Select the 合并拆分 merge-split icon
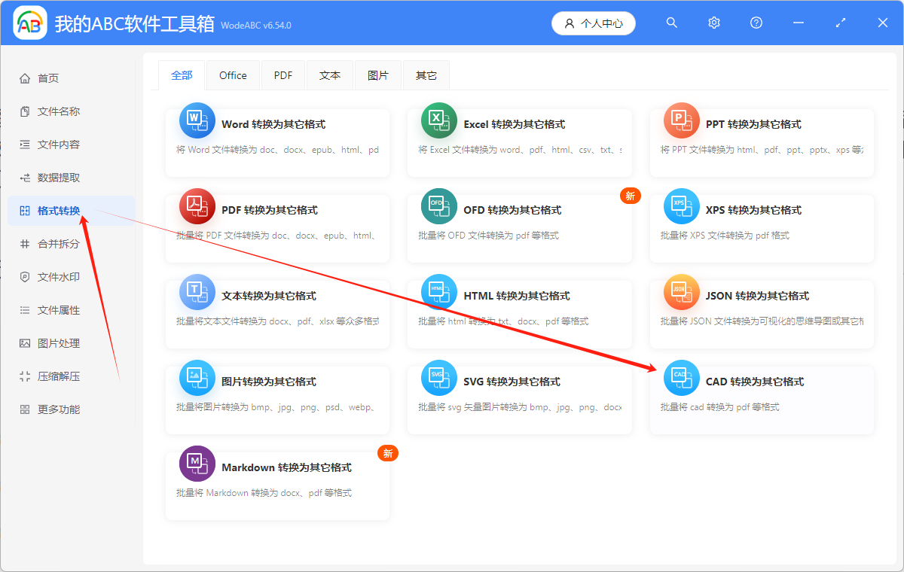Viewport: 904px width, 572px height. coord(26,243)
